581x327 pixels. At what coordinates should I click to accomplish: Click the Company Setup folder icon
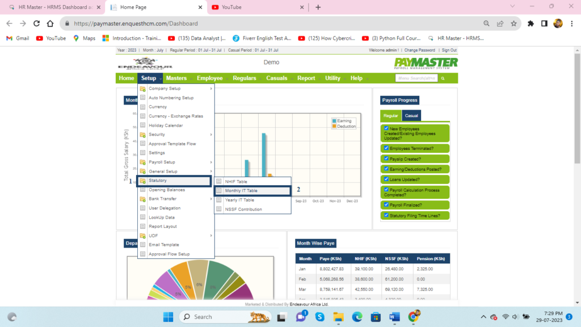(x=143, y=89)
